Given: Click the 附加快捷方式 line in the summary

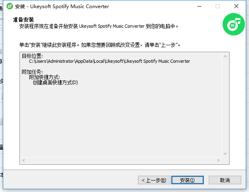Looking at the screenshot, I should [44, 77].
